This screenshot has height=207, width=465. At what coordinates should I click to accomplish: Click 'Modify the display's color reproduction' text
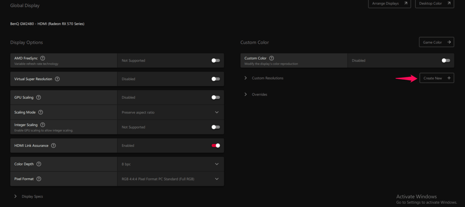coord(271,64)
